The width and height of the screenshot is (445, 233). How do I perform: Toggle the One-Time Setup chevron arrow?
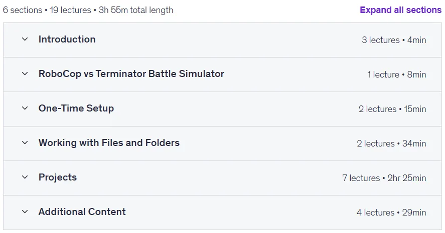tap(25, 108)
